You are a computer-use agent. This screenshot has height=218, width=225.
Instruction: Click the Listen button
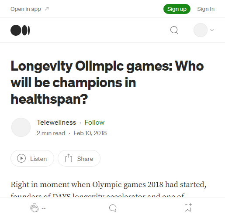[32, 158]
